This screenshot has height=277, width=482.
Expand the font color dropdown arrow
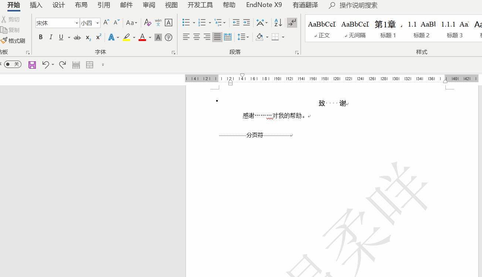coord(149,37)
